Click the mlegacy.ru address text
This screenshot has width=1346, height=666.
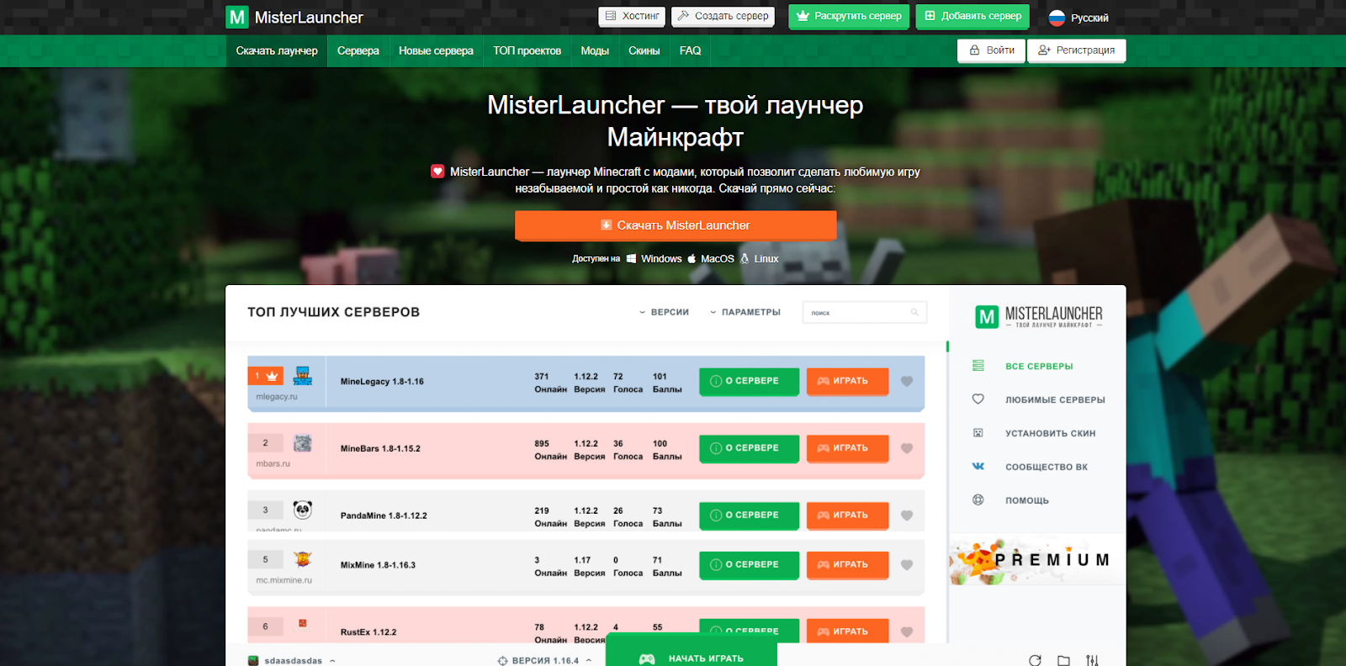[277, 397]
